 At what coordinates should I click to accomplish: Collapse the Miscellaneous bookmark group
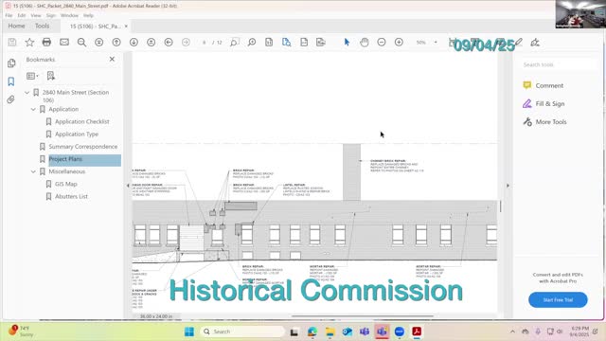pyautogui.click(x=33, y=171)
